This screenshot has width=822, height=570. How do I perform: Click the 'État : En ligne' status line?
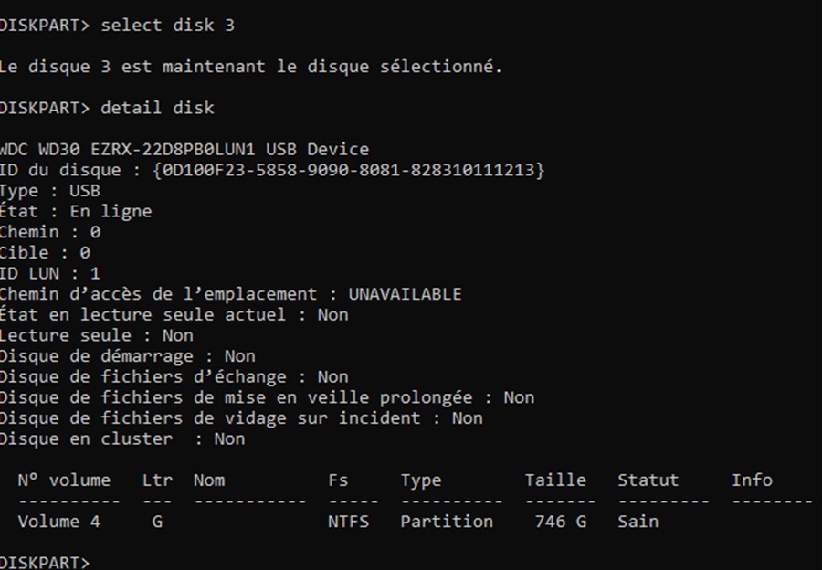pos(76,211)
